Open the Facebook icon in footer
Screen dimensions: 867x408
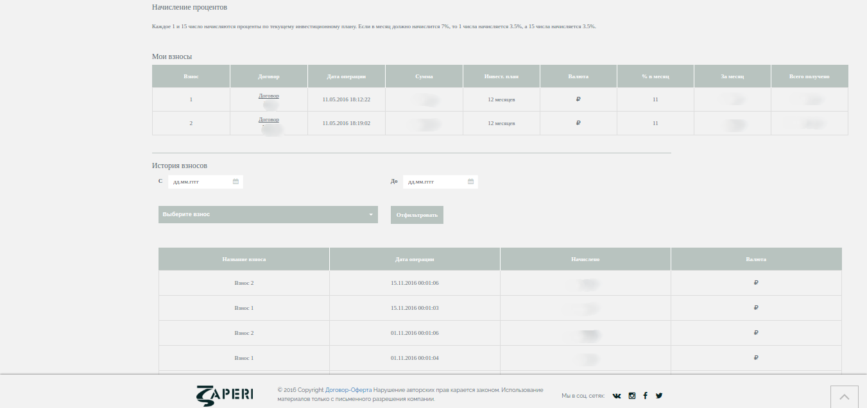[645, 396]
